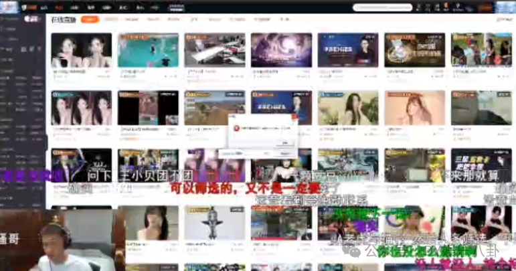
Task: Open the first-row outdoor street women thumbnail
Action: 481,50
